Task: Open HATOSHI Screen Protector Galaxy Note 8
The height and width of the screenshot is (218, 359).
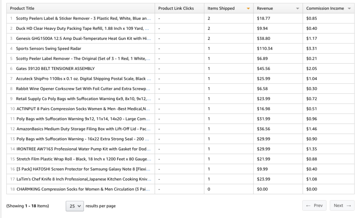Action: tap(83, 169)
